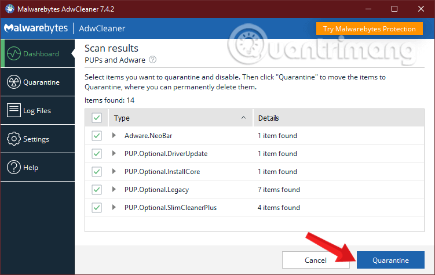Open the Quarantine sidebar tab
The height and width of the screenshot is (275, 435).
tap(38, 82)
